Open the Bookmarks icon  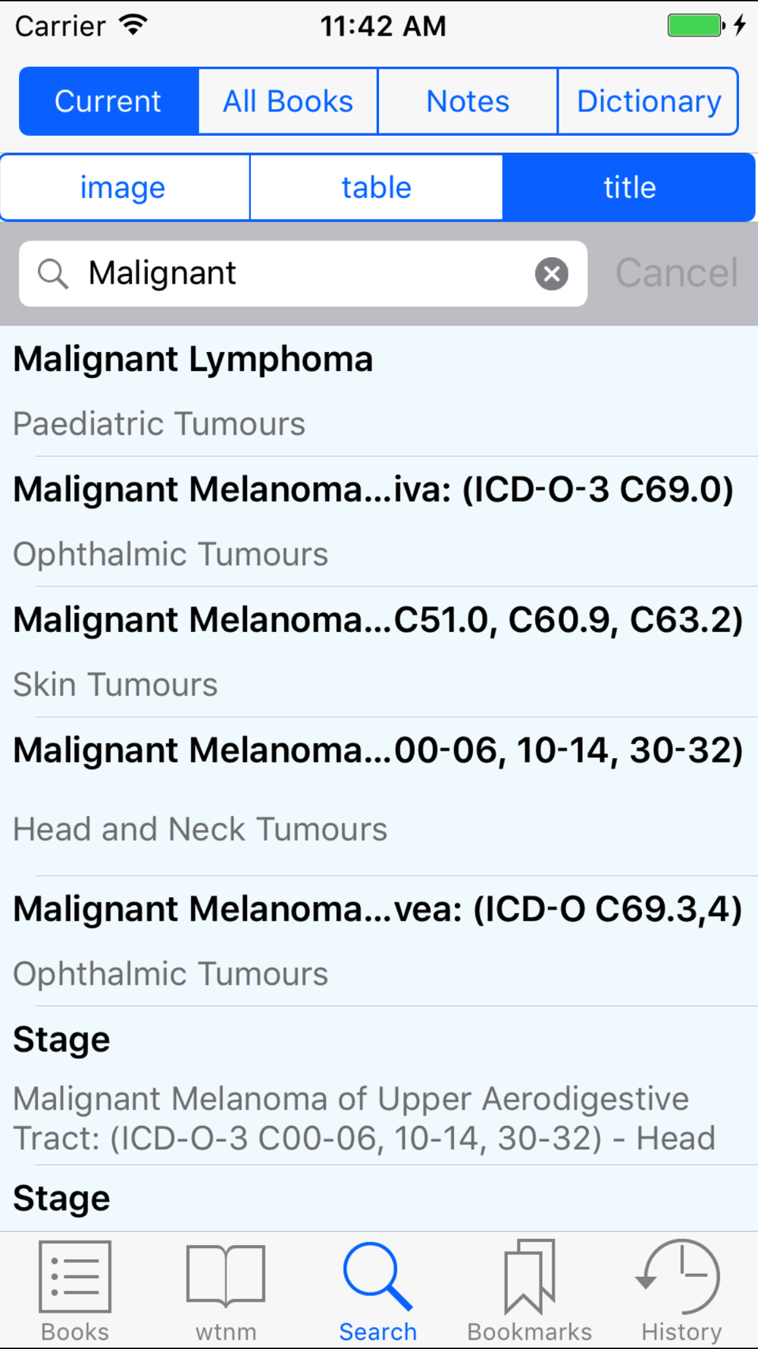(529, 1277)
